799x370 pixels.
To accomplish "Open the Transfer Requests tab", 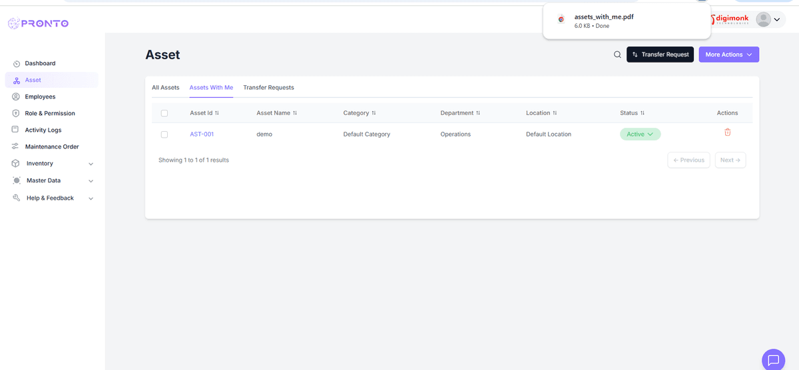I will (x=268, y=88).
